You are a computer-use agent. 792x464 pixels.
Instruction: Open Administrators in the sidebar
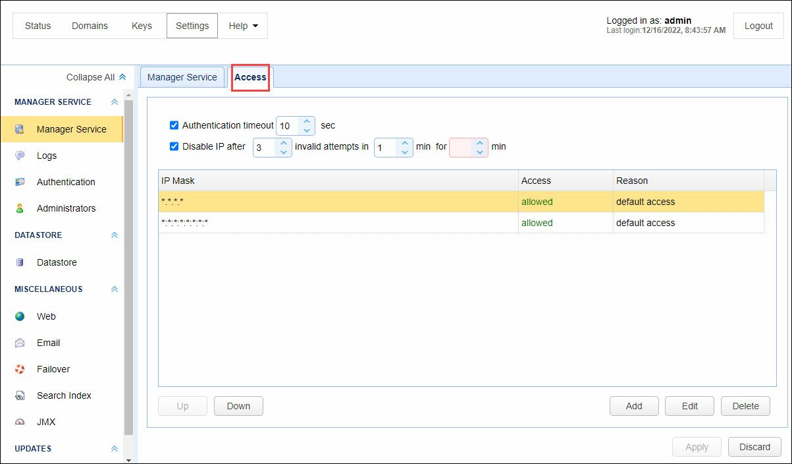click(62, 208)
